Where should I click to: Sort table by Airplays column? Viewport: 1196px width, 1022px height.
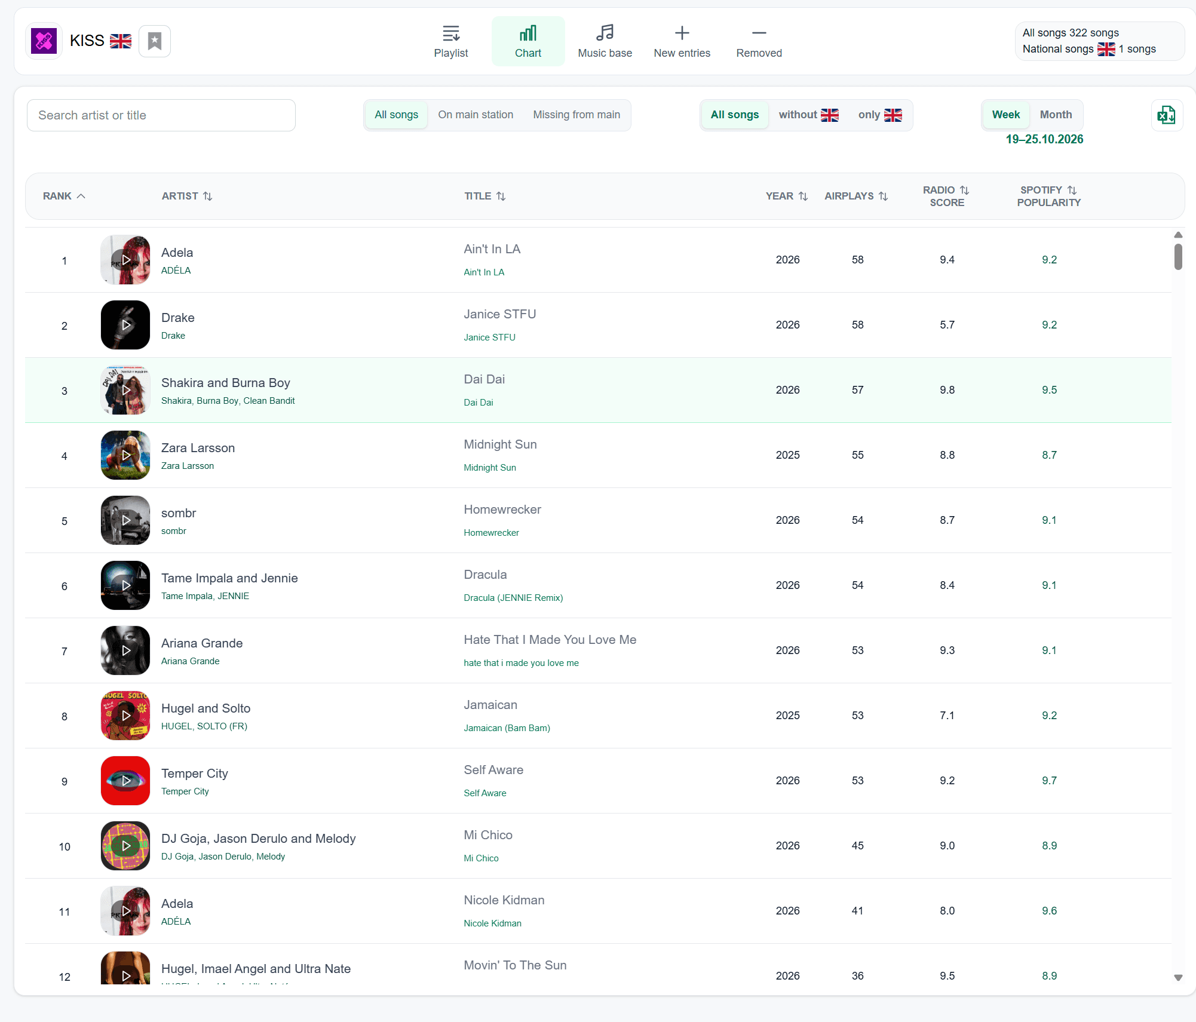click(x=856, y=196)
